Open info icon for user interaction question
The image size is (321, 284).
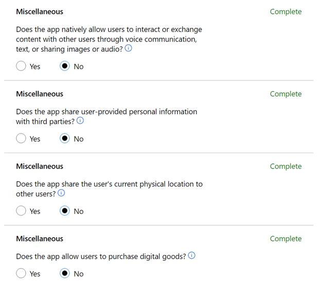tap(129, 49)
